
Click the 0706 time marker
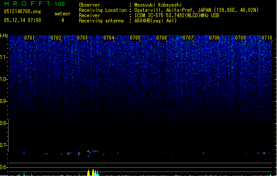pyautogui.click(x=162, y=38)
